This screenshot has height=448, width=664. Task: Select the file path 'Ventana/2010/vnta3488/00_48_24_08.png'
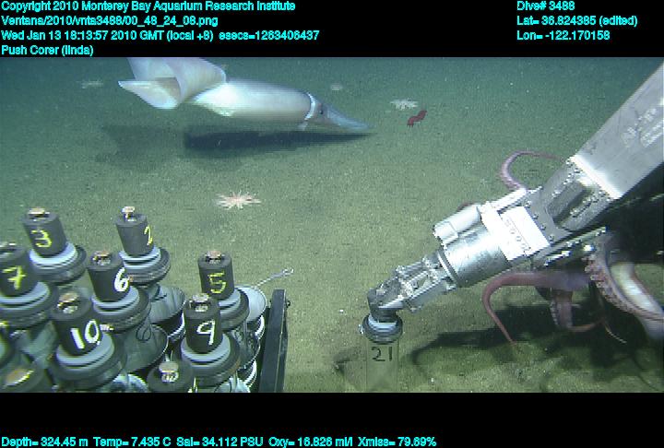[x=110, y=21]
